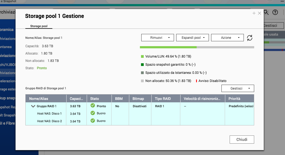Screen dimensions: 285x155
Task: Select the Host NAS: Disco 1 row
Action: [49, 114]
